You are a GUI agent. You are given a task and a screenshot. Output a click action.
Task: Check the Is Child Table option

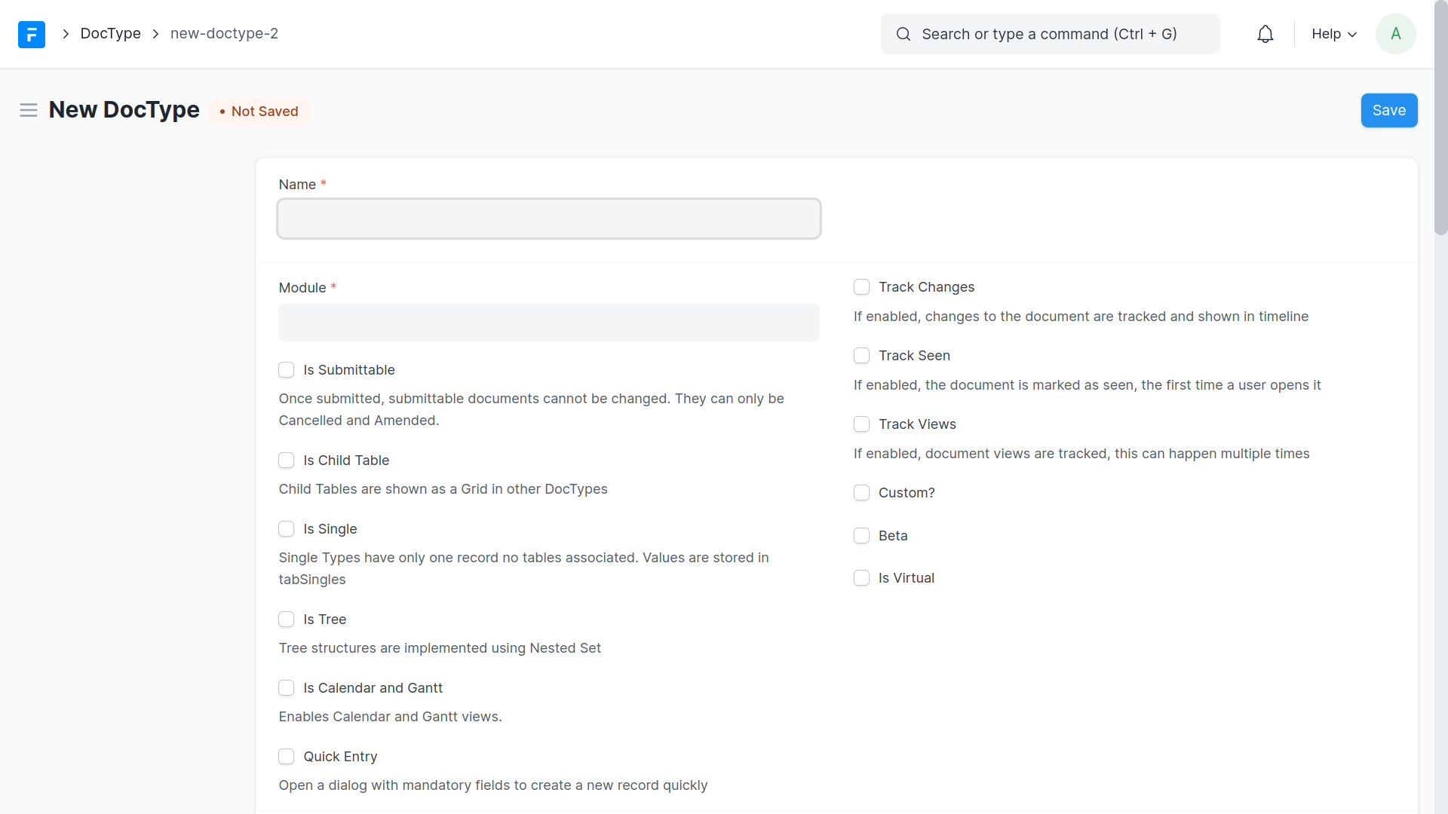(287, 461)
